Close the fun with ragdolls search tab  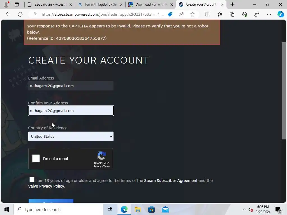pyautogui.click(x=121, y=4)
